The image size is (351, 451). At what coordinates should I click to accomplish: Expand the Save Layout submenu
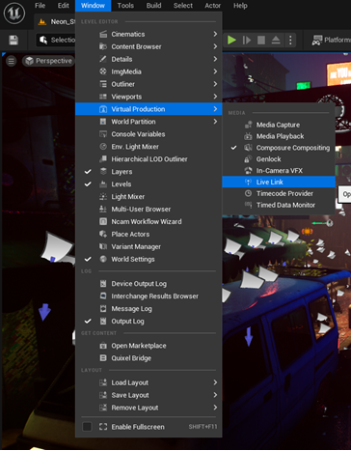pos(148,395)
